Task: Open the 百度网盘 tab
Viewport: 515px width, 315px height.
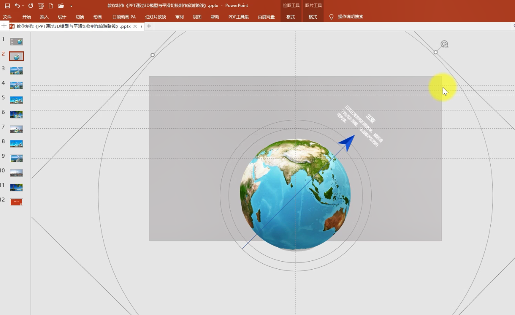Action: [x=266, y=17]
